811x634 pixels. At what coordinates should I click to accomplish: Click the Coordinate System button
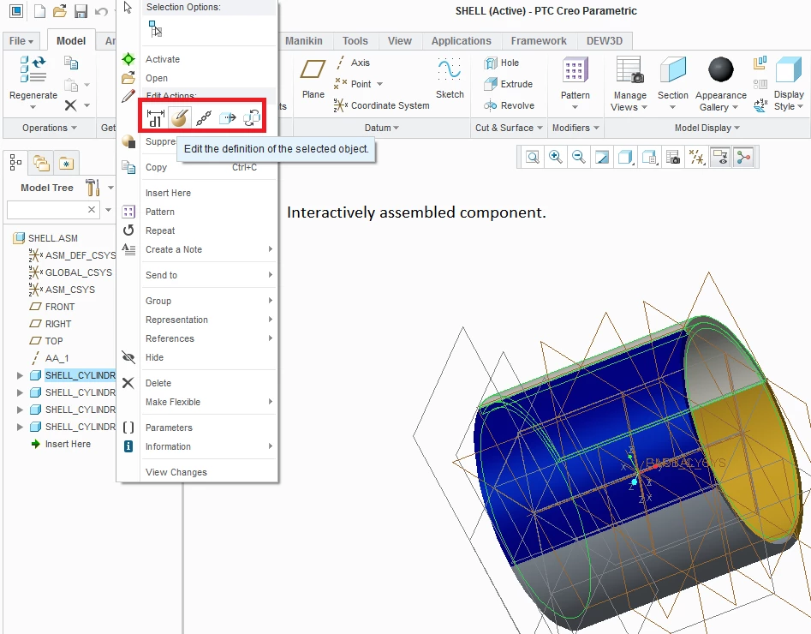tap(382, 105)
